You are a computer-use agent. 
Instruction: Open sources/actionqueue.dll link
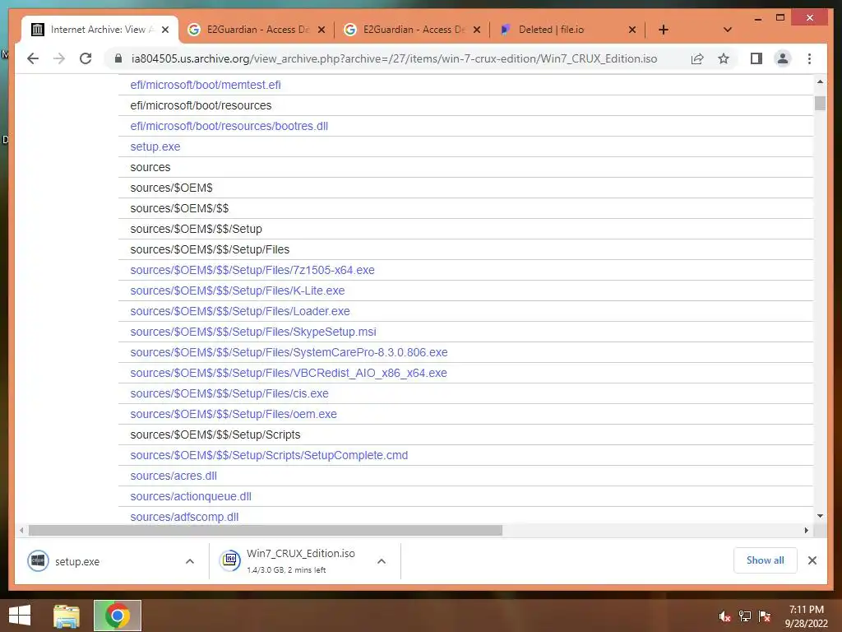[x=191, y=496]
